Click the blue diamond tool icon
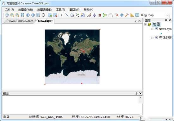Viewport: 174px width, 121px height. click(122, 15)
